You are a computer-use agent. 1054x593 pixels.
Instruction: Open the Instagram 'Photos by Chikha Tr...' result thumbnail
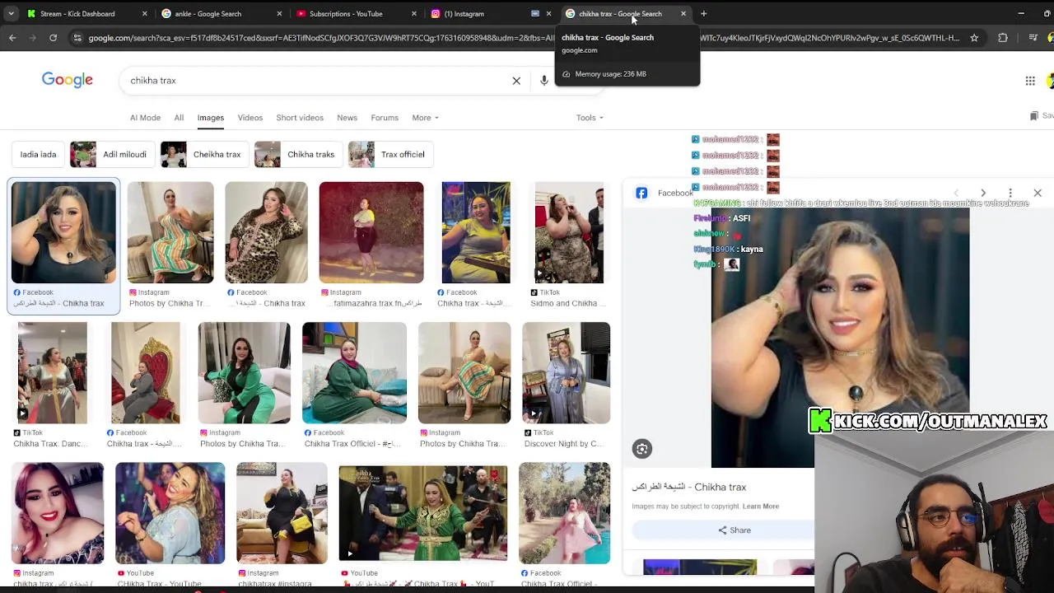tap(170, 232)
